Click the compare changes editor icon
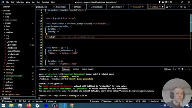This screenshot has height=108, width=192. tap(167, 7)
